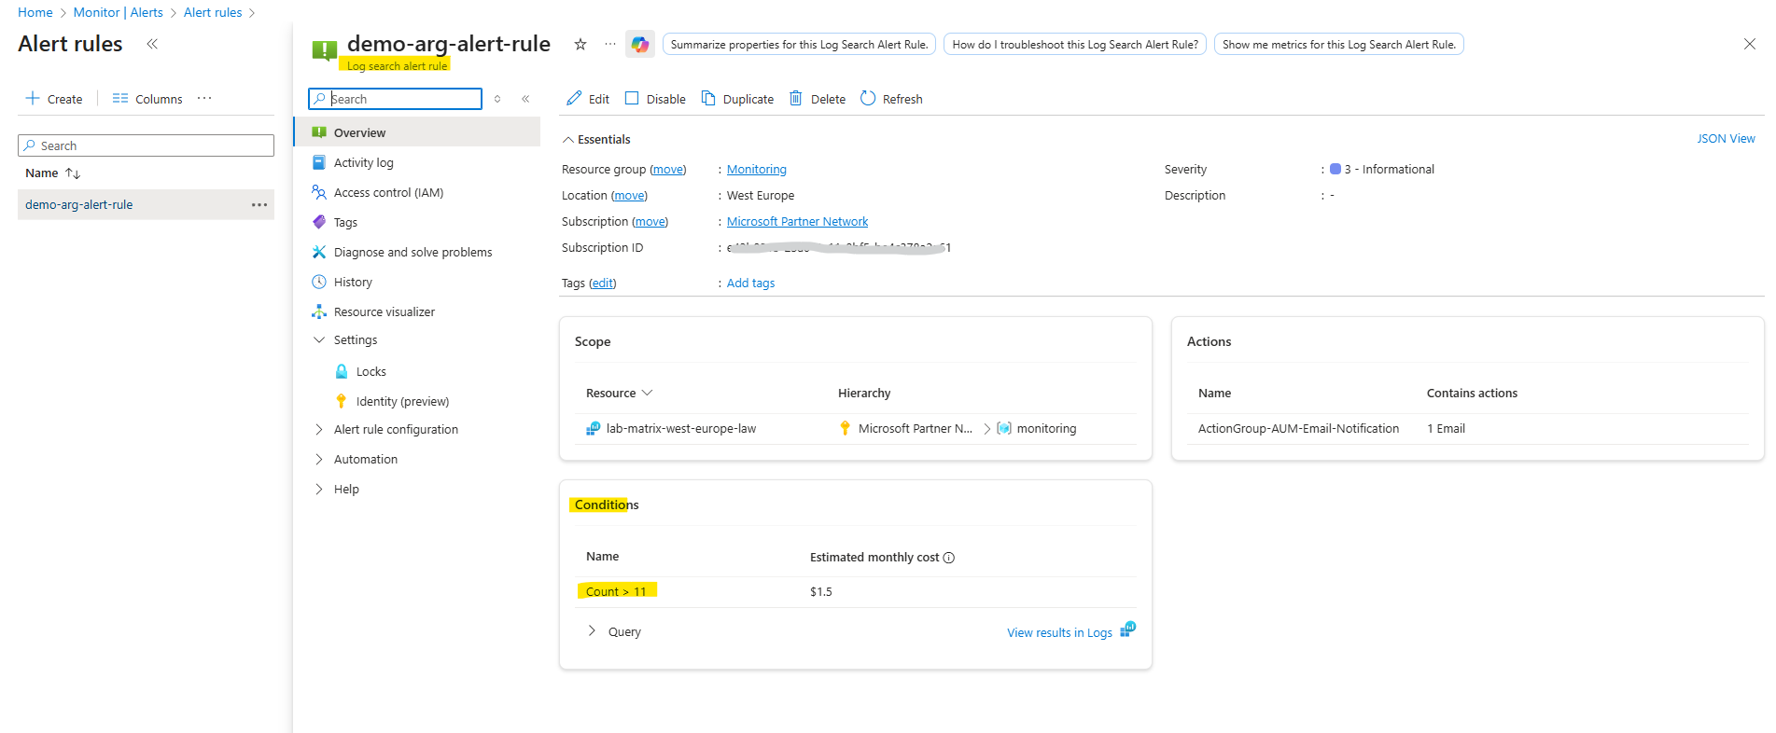1776x733 pixels.
Task: Open context menu for demo-arg-alert-rule row
Action: tap(259, 205)
